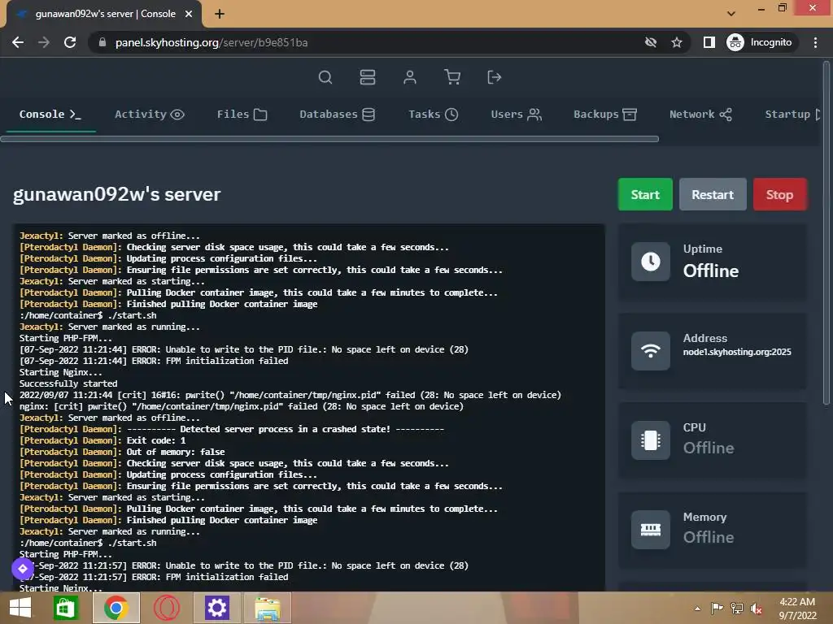Click the 'Successfully started' console line
Image resolution: width=833 pixels, height=624 pixels.
click(68, 383)
